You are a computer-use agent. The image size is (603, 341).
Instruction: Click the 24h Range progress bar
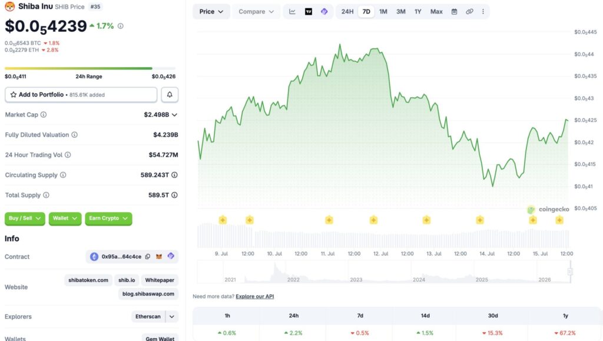[x=90, y=68]
